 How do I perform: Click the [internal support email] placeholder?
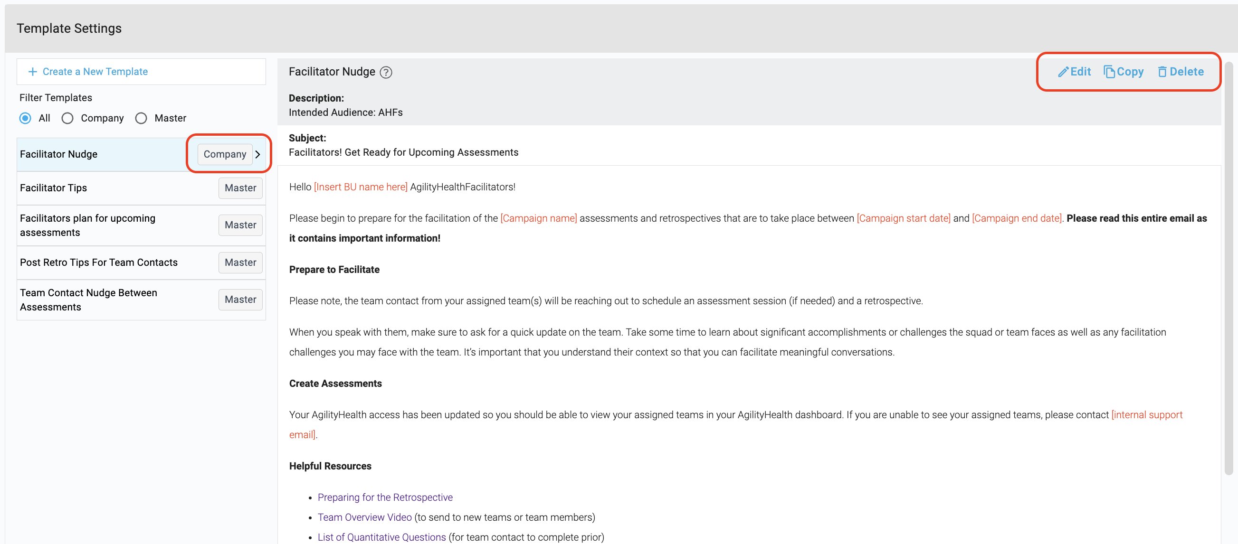click(1147, 415)
